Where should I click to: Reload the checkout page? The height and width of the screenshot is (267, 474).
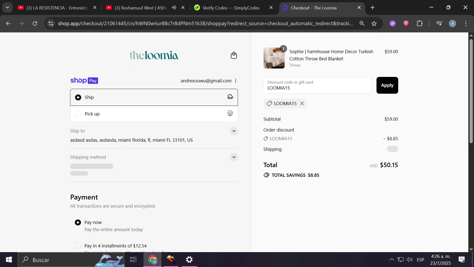tap(35, 23)
